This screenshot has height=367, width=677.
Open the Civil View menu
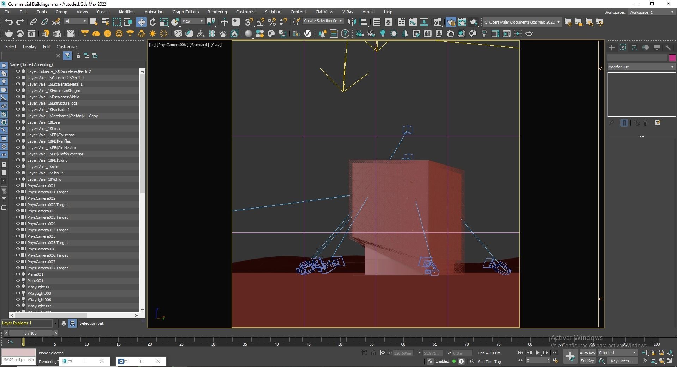pos(324,12)
